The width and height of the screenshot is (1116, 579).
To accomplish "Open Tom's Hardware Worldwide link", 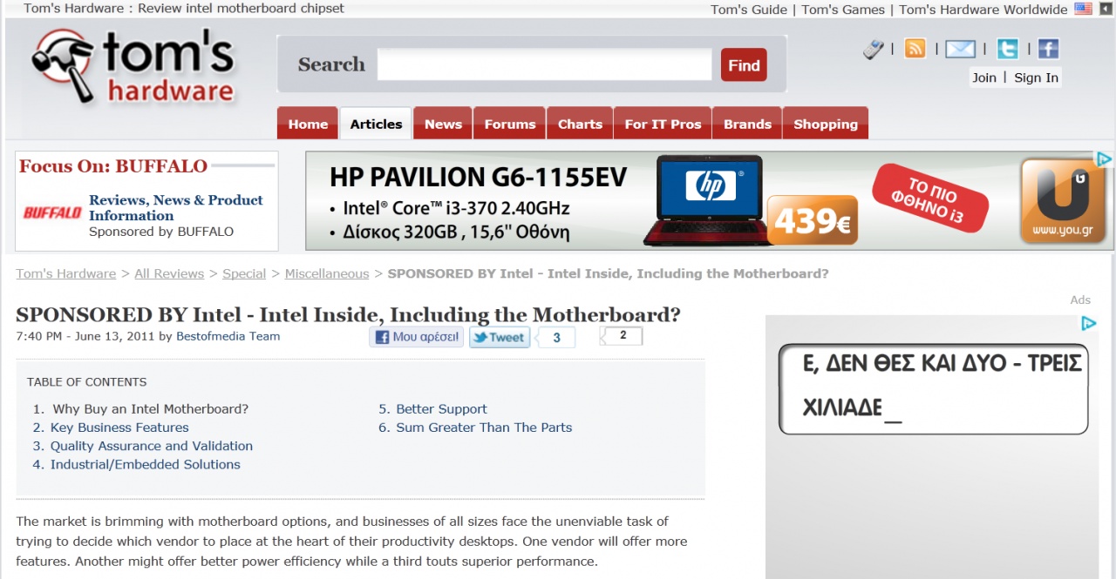I will click(983, 10).
